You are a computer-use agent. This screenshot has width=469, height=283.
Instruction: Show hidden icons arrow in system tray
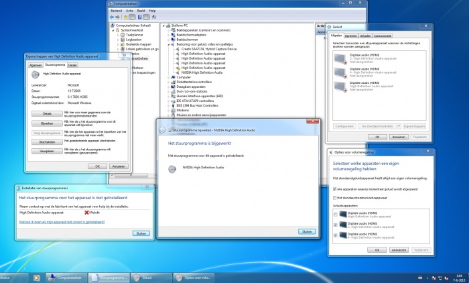click(427, 278)
